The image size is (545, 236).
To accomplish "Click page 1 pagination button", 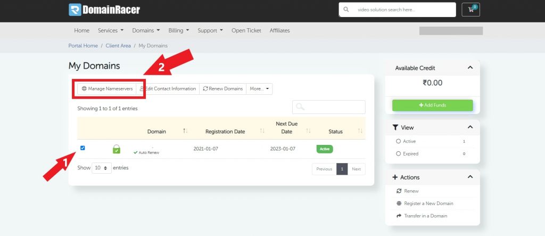I will [342, 169].
